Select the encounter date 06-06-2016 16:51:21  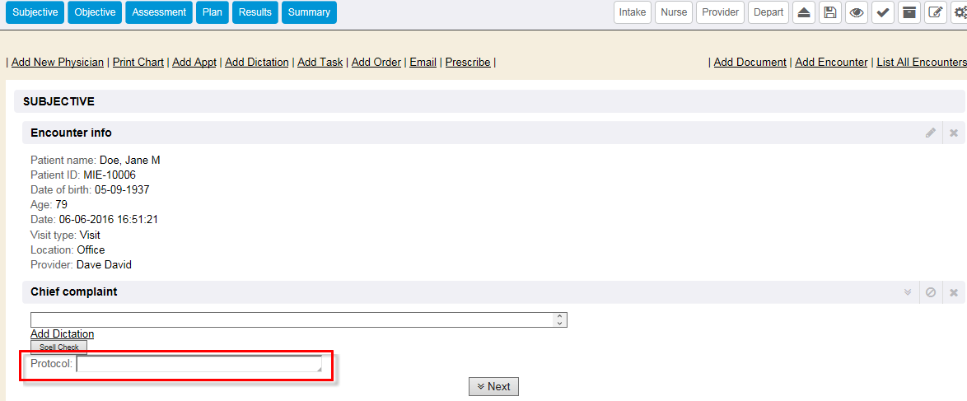pos(109,220)
